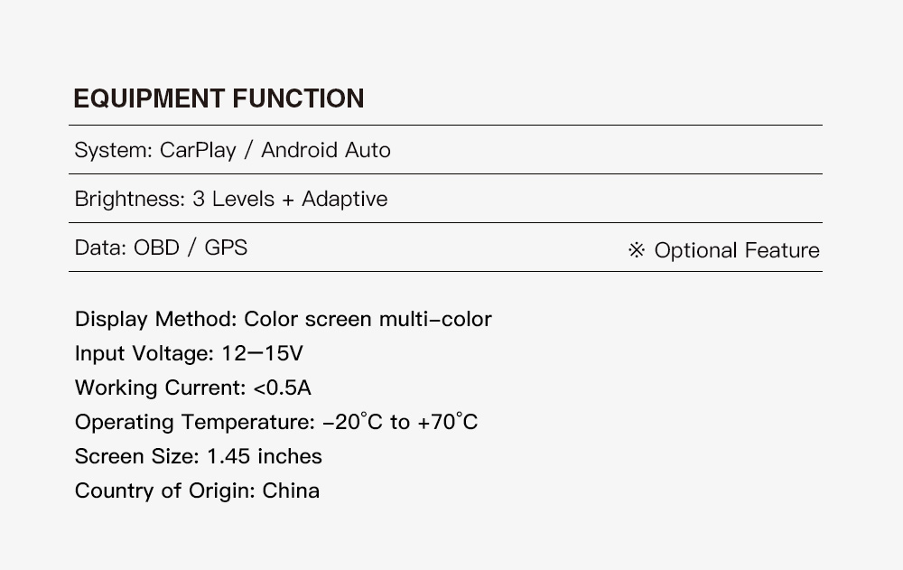Click OBD in the Data row

pos(156,248)
